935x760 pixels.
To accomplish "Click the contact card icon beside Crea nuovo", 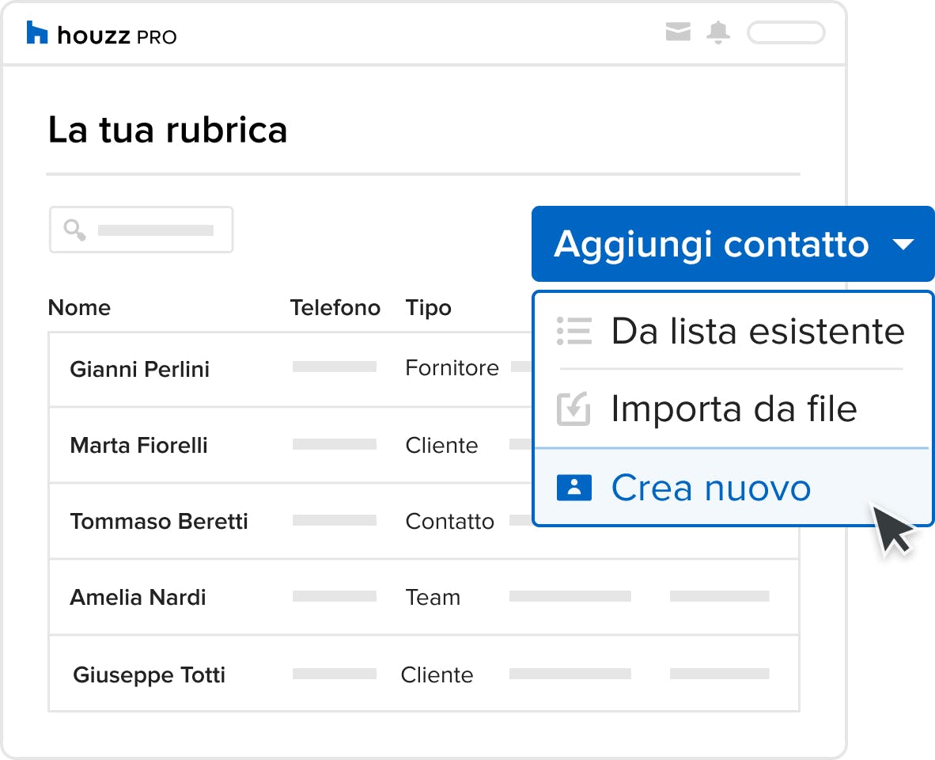I will (574, 488).
